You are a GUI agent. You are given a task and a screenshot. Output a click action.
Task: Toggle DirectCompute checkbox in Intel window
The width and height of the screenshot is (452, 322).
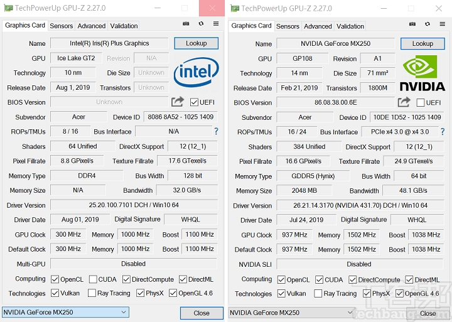click(x=126, y=279)
